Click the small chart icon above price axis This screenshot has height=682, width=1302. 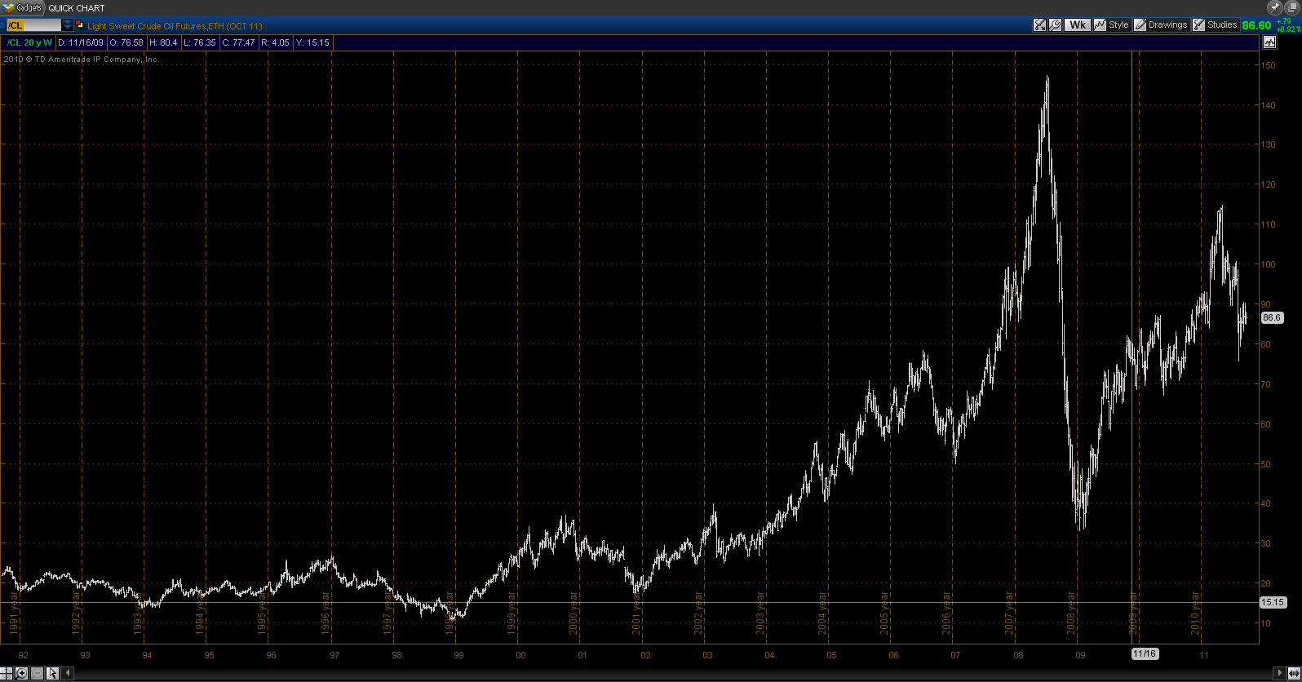click(1269, 42)
